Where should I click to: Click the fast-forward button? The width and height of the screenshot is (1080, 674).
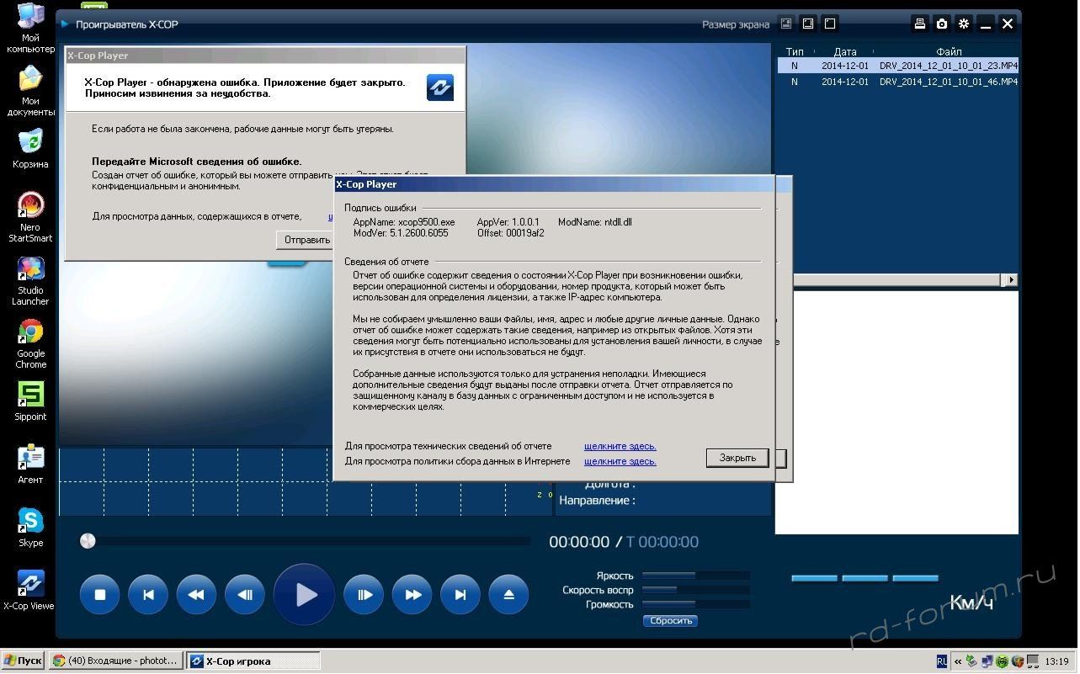click(x=412, y=595)
